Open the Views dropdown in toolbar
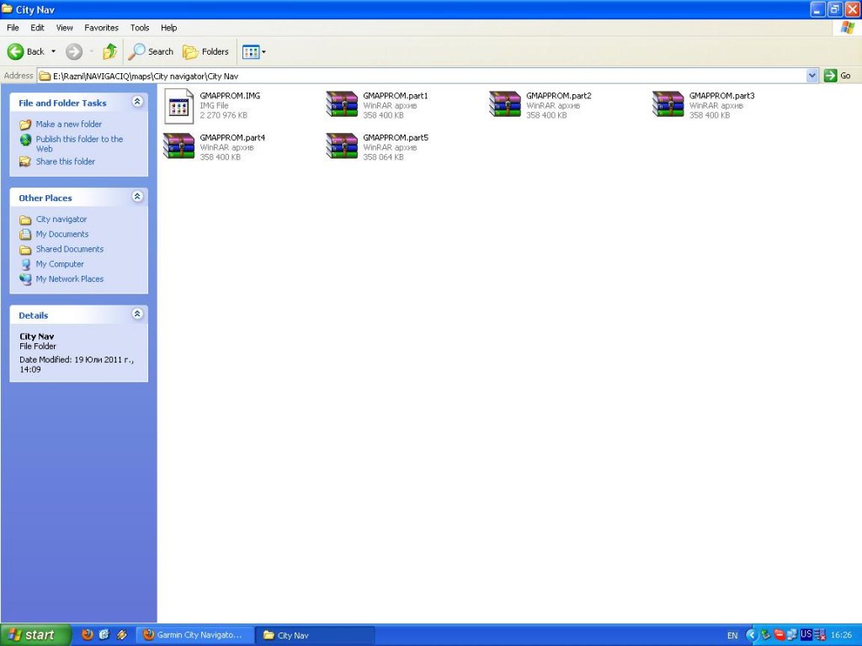The width and height of the screenshot is (862, 646). coord(253,51)
